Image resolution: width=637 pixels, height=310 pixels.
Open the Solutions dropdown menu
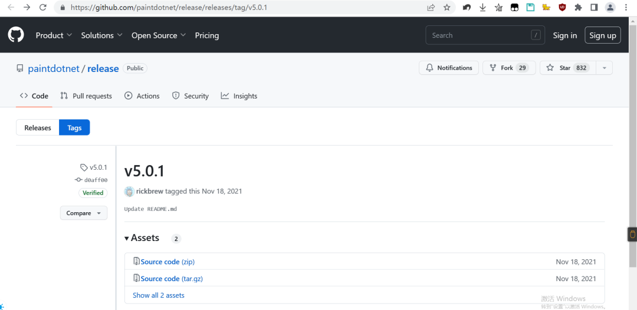coord(101,35)
